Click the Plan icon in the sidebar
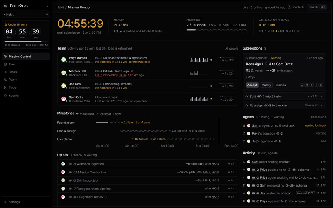Viewport: 333px width, 208px height. [x=5, y=64]
